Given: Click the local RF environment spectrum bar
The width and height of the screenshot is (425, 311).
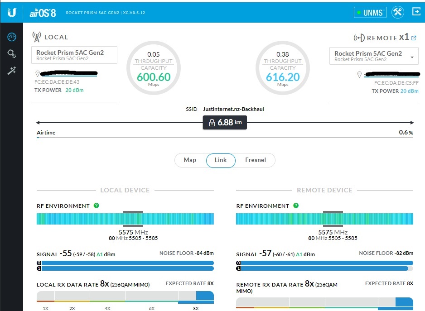Looking at the screenshot, I should (125, 219).
